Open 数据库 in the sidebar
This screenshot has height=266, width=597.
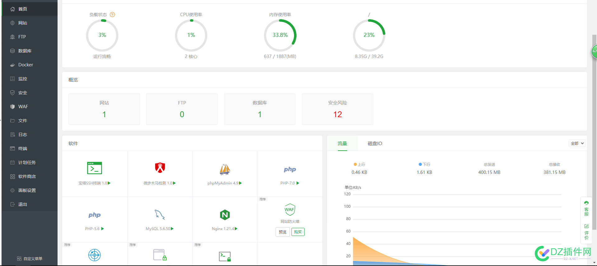point(30,51)
